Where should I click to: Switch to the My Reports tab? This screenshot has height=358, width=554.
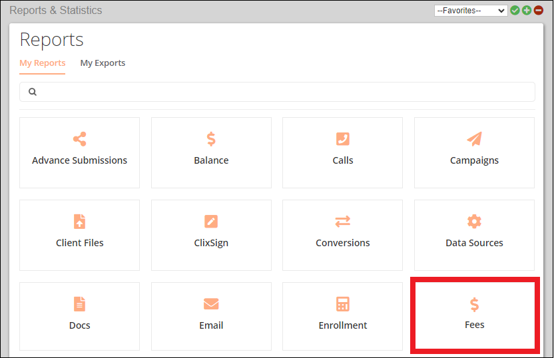43,63
